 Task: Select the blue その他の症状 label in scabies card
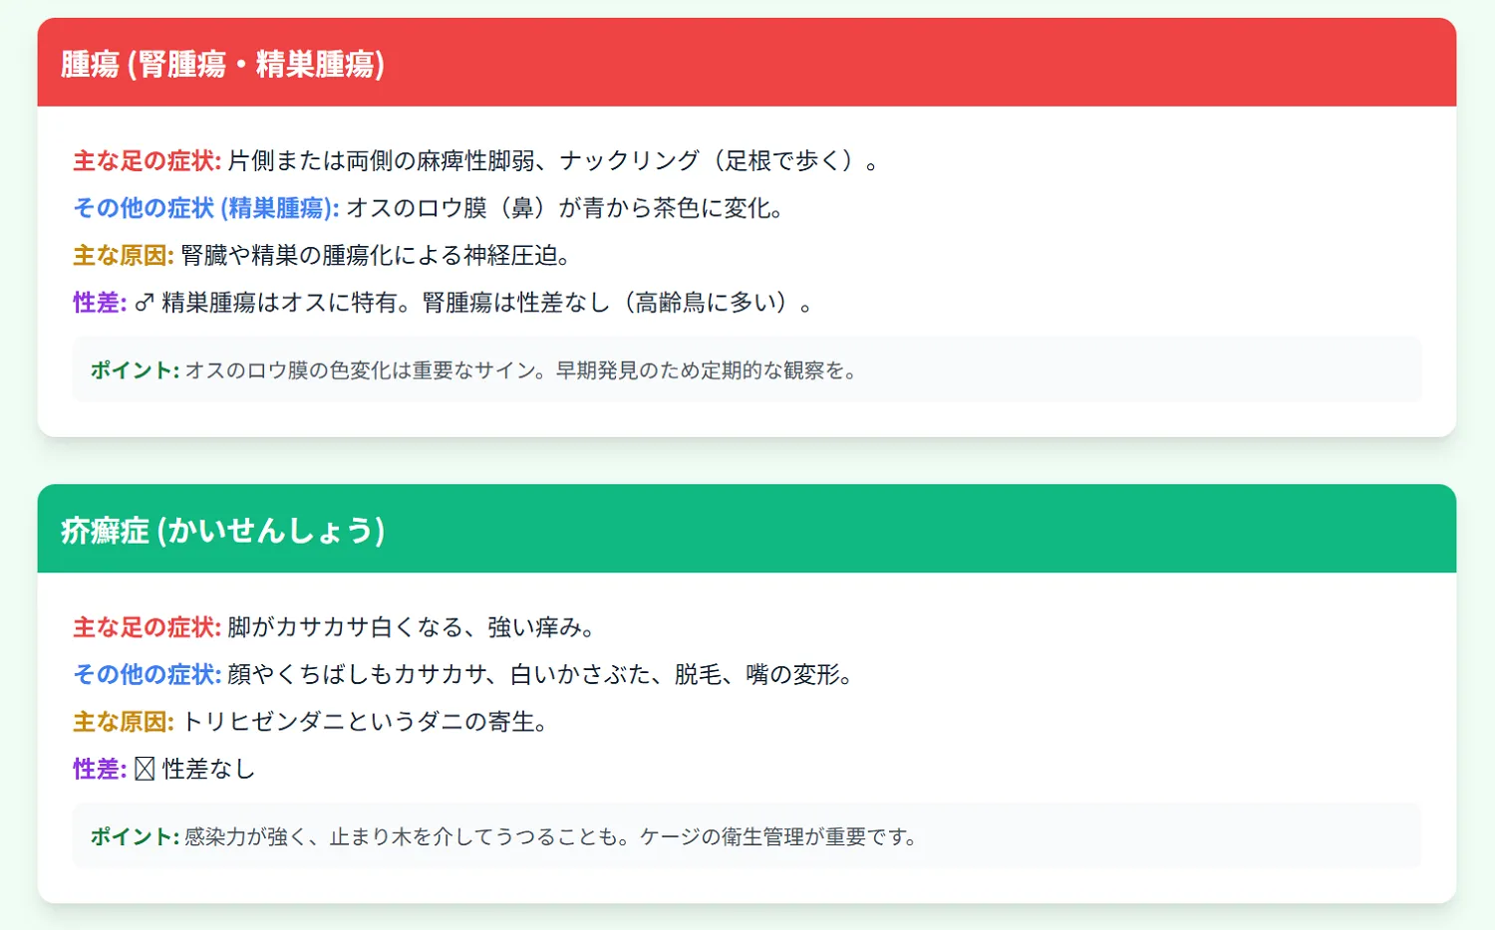click(x=148, y=674)
